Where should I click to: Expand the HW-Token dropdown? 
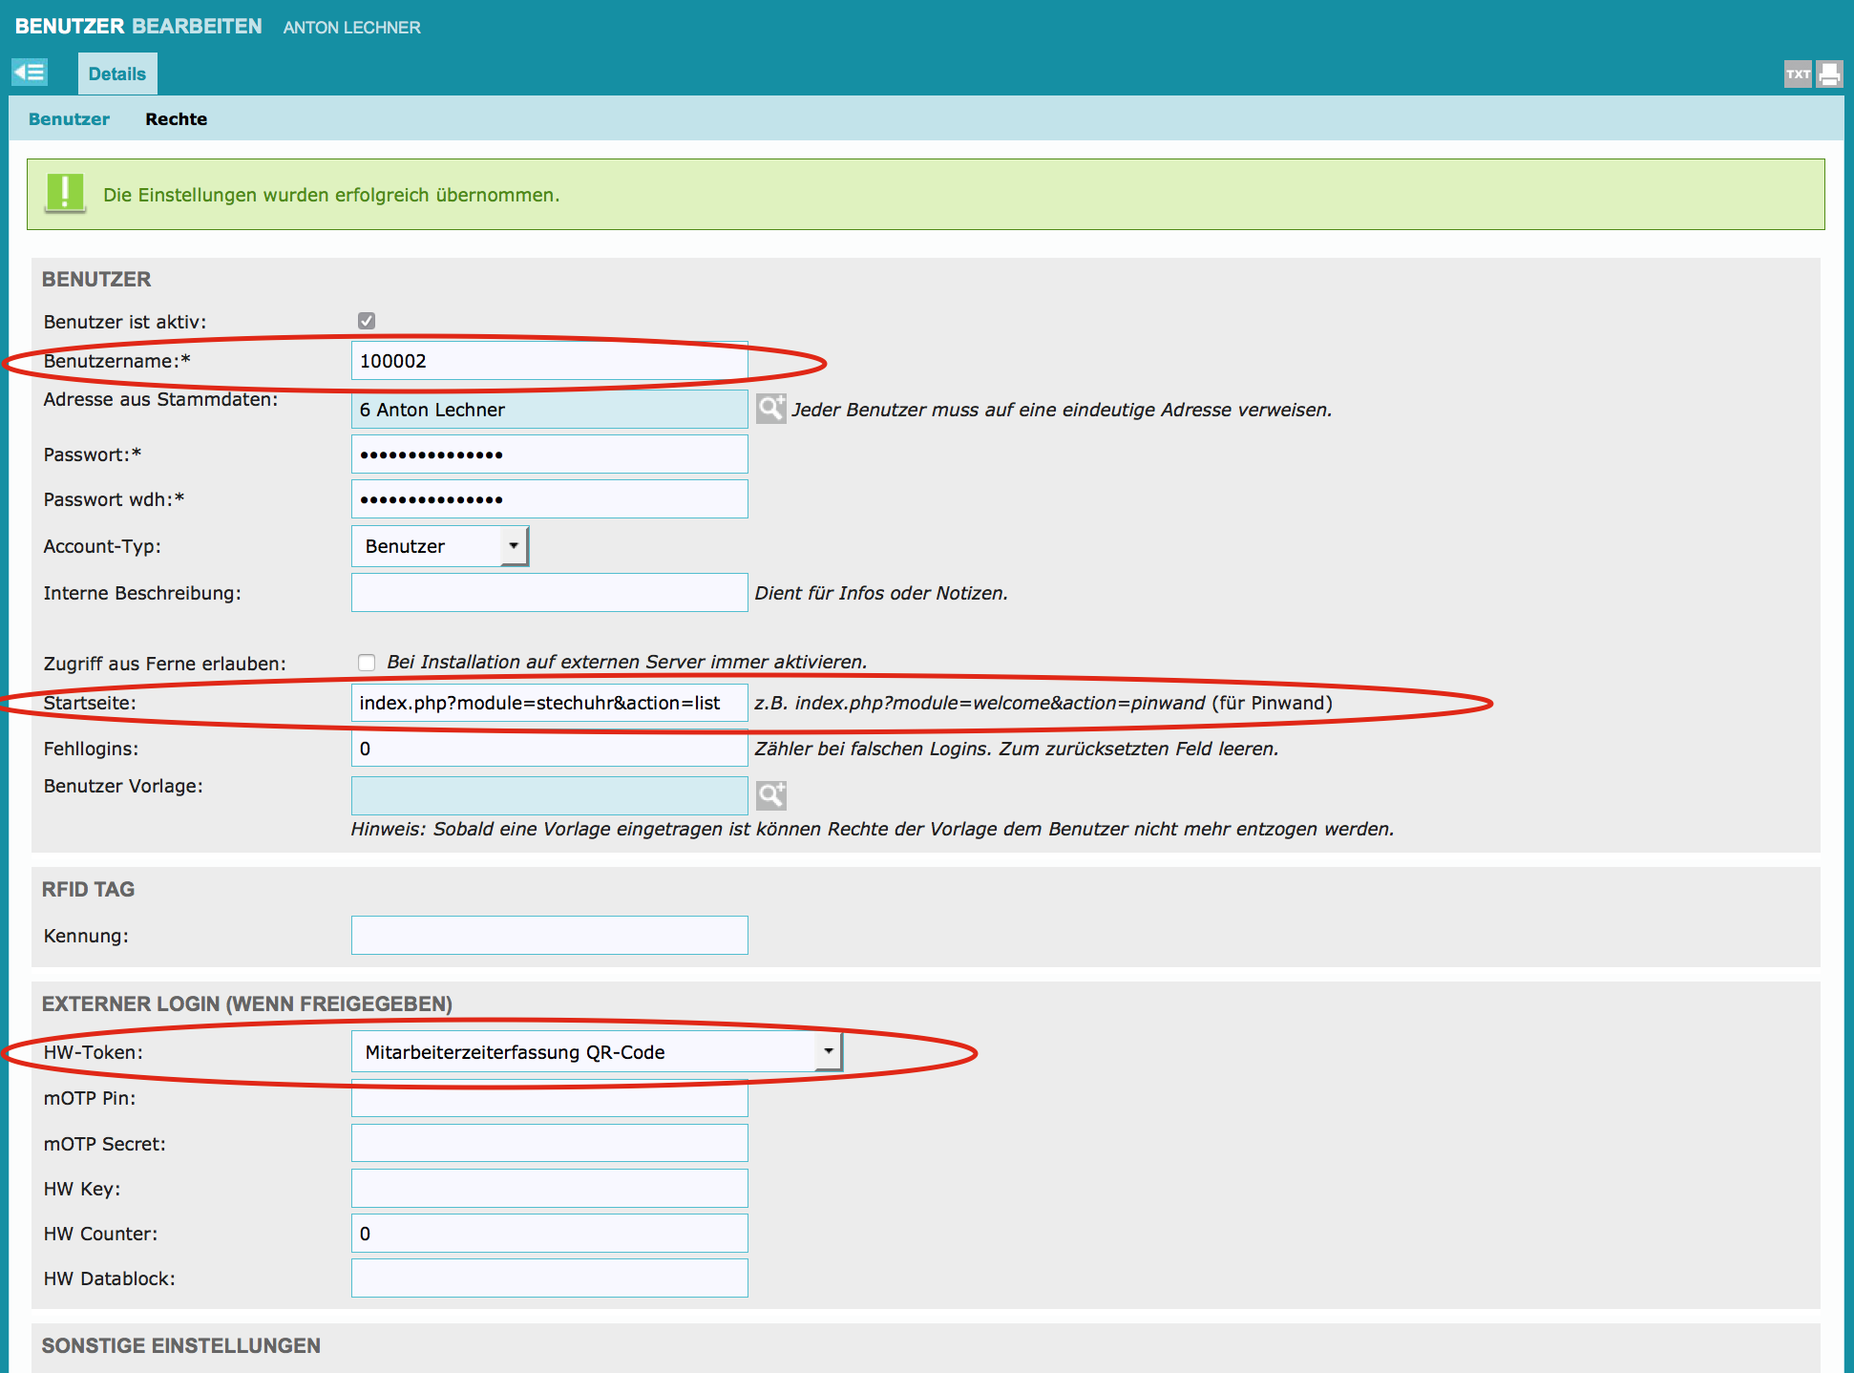(596, 1051)
